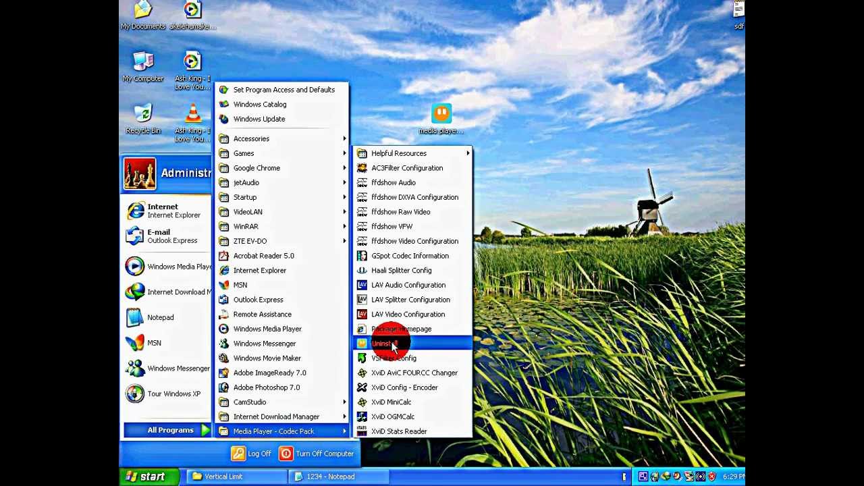This screenshot has width=864, height=486.
Task: Open Outlook Express from All Programs list
Action: coord(281,300)
